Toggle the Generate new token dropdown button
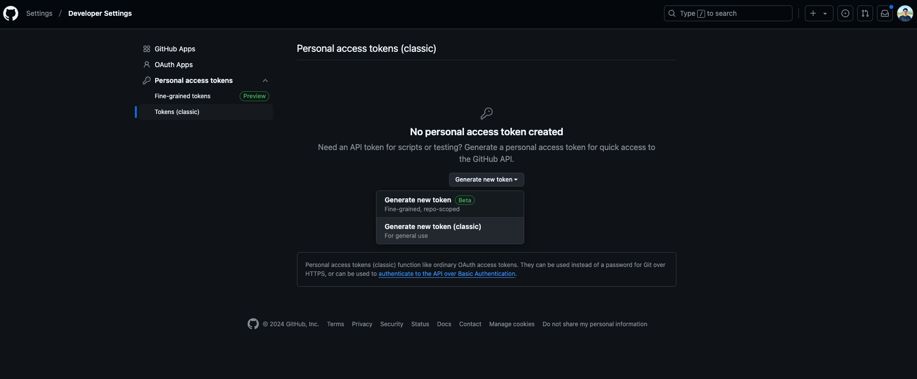The height and width of the screenshot is (379, 917). tap(487, 180)
